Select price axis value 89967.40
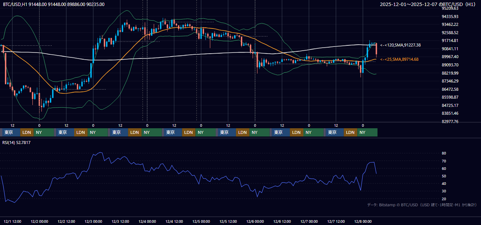 [450, 57]
